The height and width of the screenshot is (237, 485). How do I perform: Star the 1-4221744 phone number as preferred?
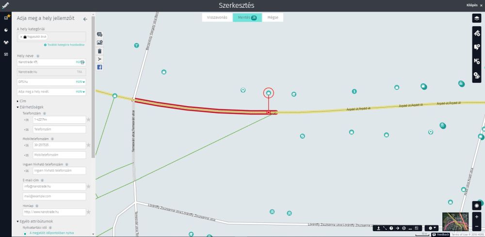coord(88,120)
